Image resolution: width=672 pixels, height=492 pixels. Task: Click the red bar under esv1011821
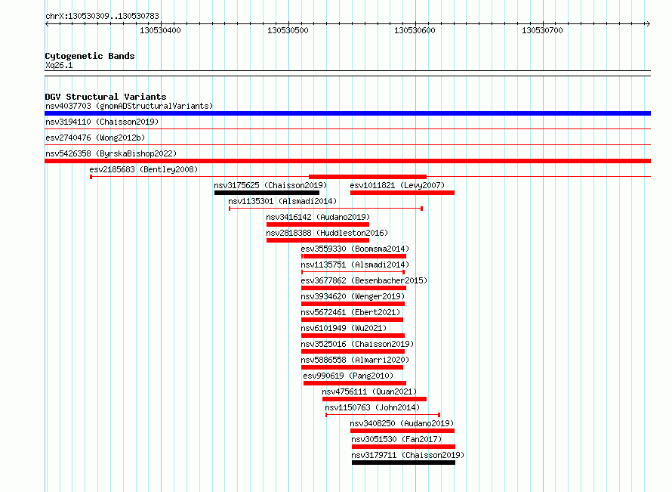[402, 193]
